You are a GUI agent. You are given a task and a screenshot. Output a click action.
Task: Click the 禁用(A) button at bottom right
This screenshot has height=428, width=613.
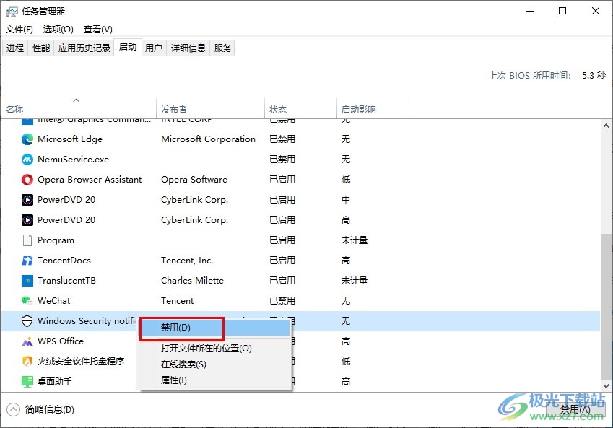575,410
